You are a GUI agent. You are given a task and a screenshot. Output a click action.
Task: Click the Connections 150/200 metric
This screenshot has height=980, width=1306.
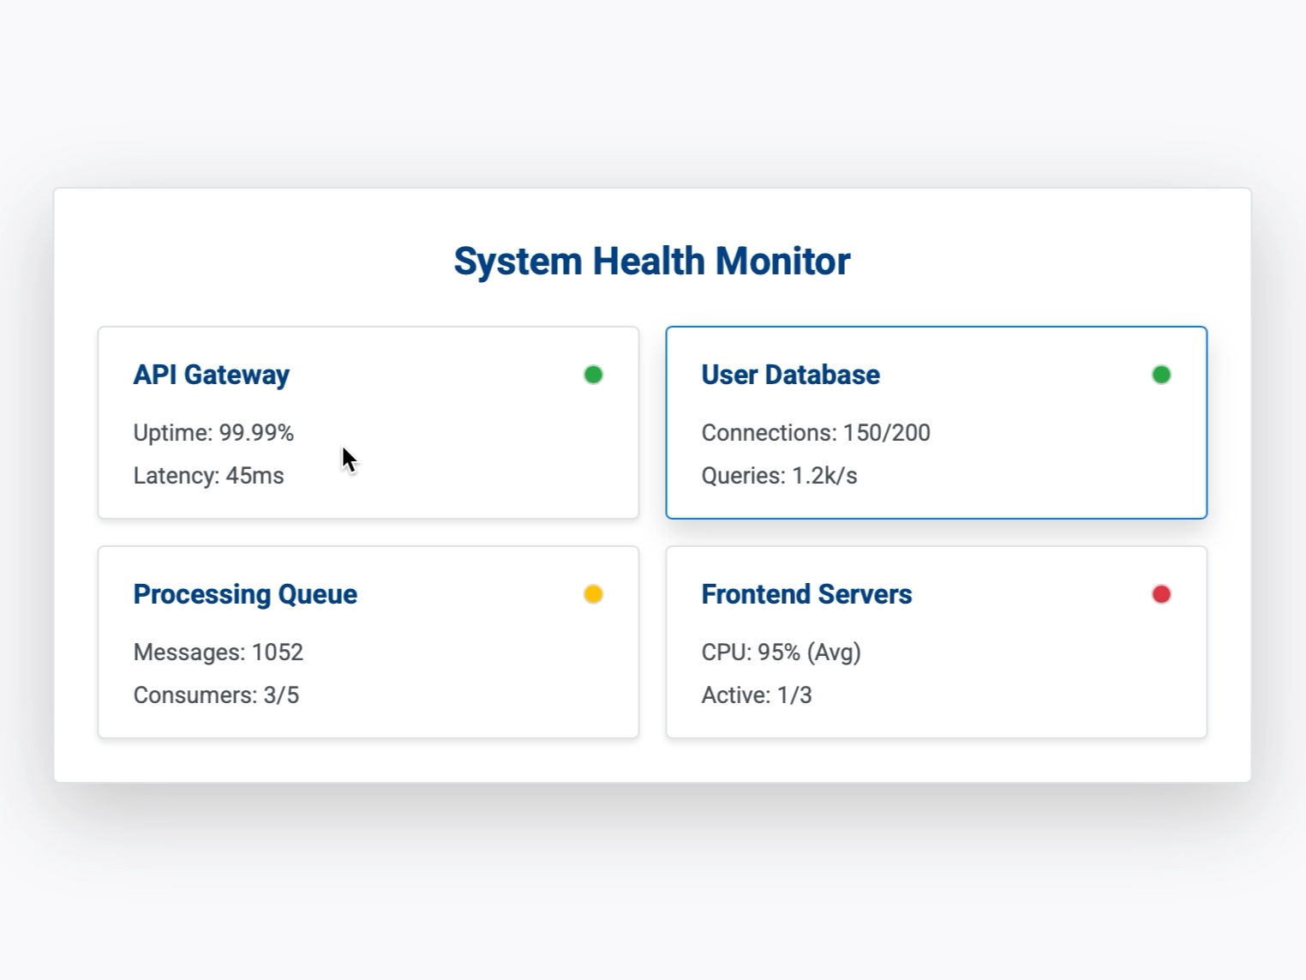point(815,432)
